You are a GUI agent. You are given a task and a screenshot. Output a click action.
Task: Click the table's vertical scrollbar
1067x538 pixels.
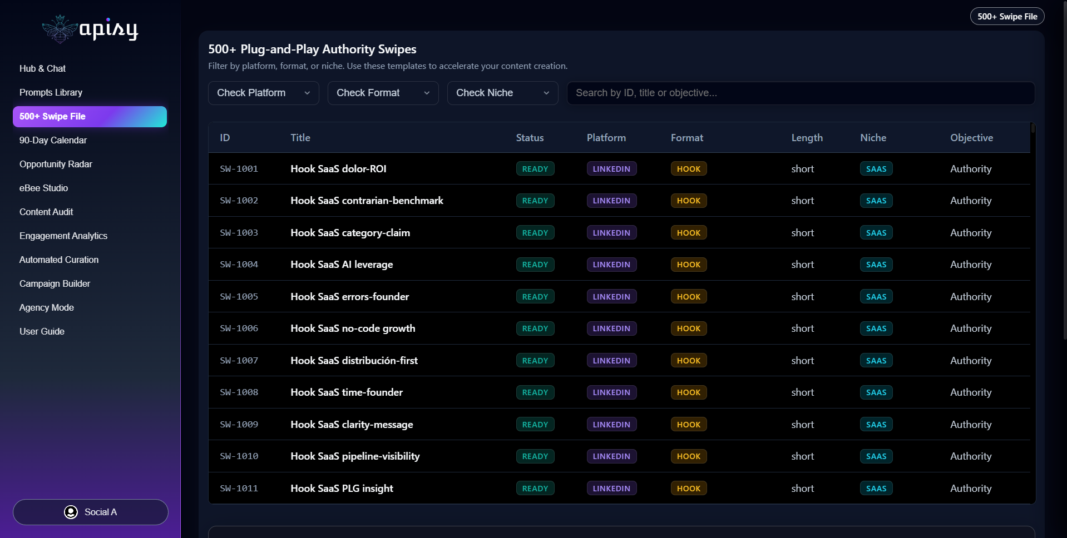coord(1033,128)
